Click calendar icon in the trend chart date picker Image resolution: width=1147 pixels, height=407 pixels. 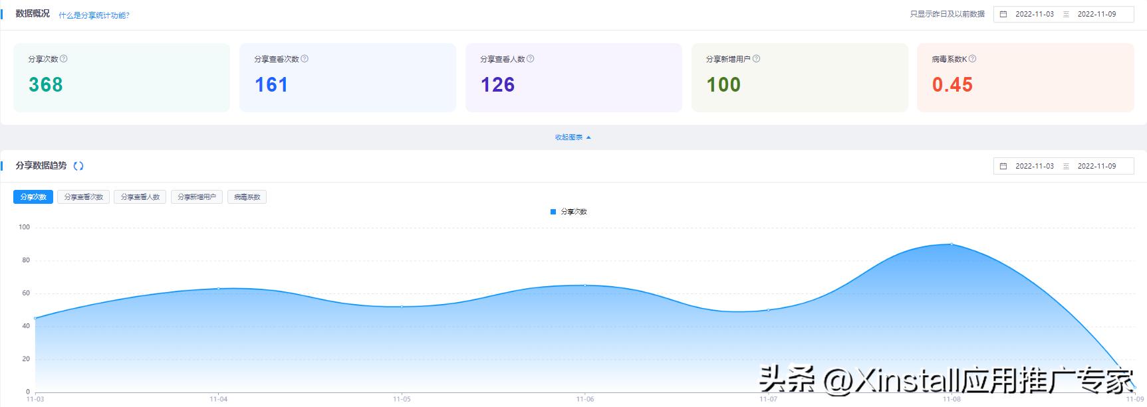(x=1003, y=166)
